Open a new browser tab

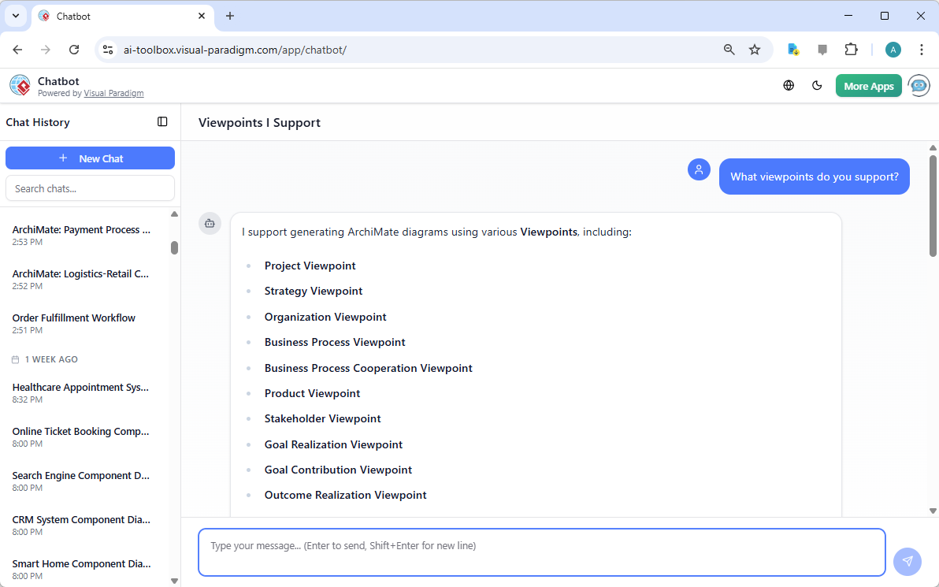[230, 16]
